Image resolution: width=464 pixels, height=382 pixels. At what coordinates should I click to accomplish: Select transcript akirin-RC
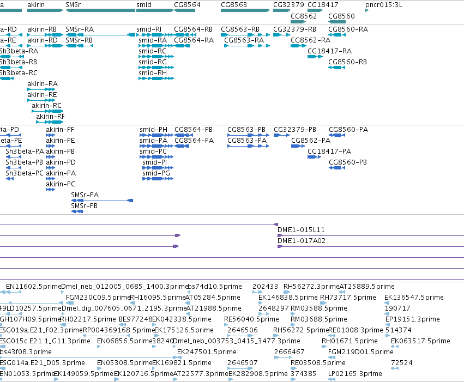[x=46, y=106]
